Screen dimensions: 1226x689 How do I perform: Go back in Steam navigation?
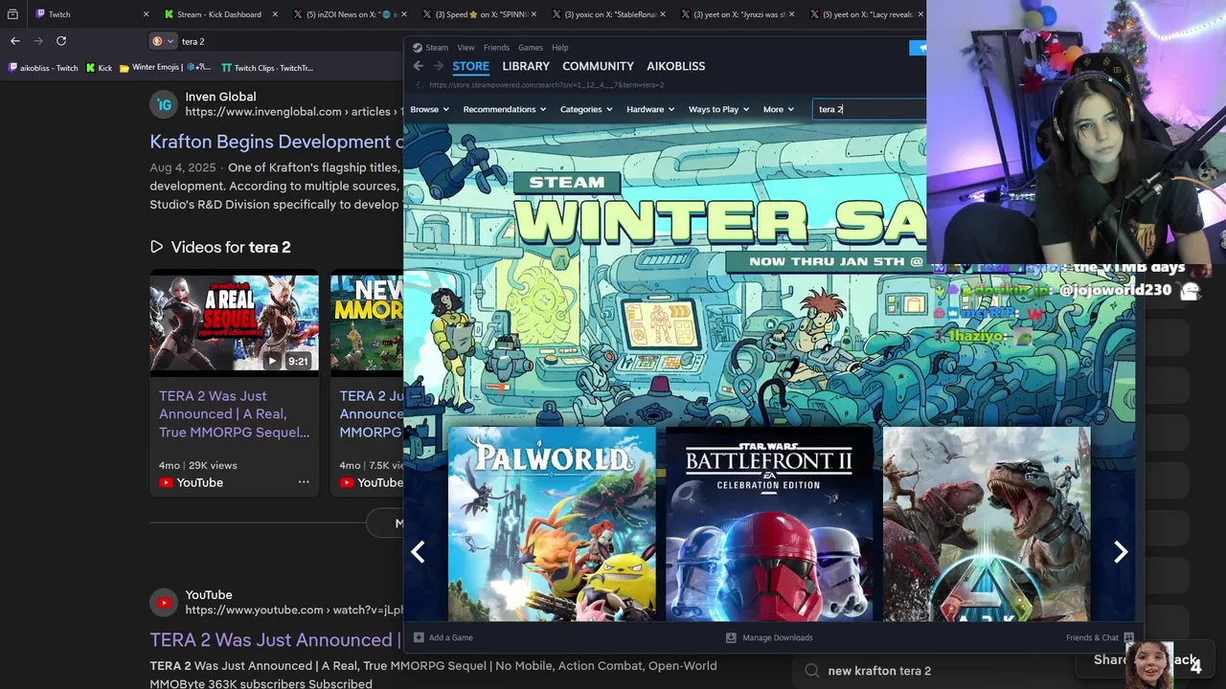click(x=419, y=66)
